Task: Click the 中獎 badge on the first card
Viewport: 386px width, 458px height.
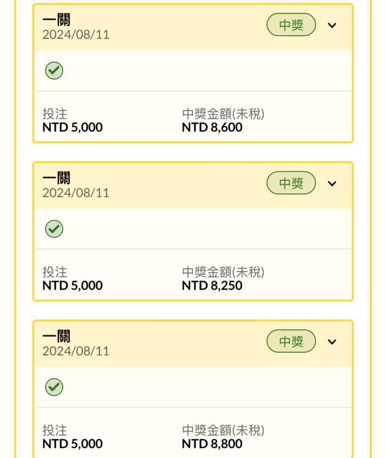Action: point(291,25)
